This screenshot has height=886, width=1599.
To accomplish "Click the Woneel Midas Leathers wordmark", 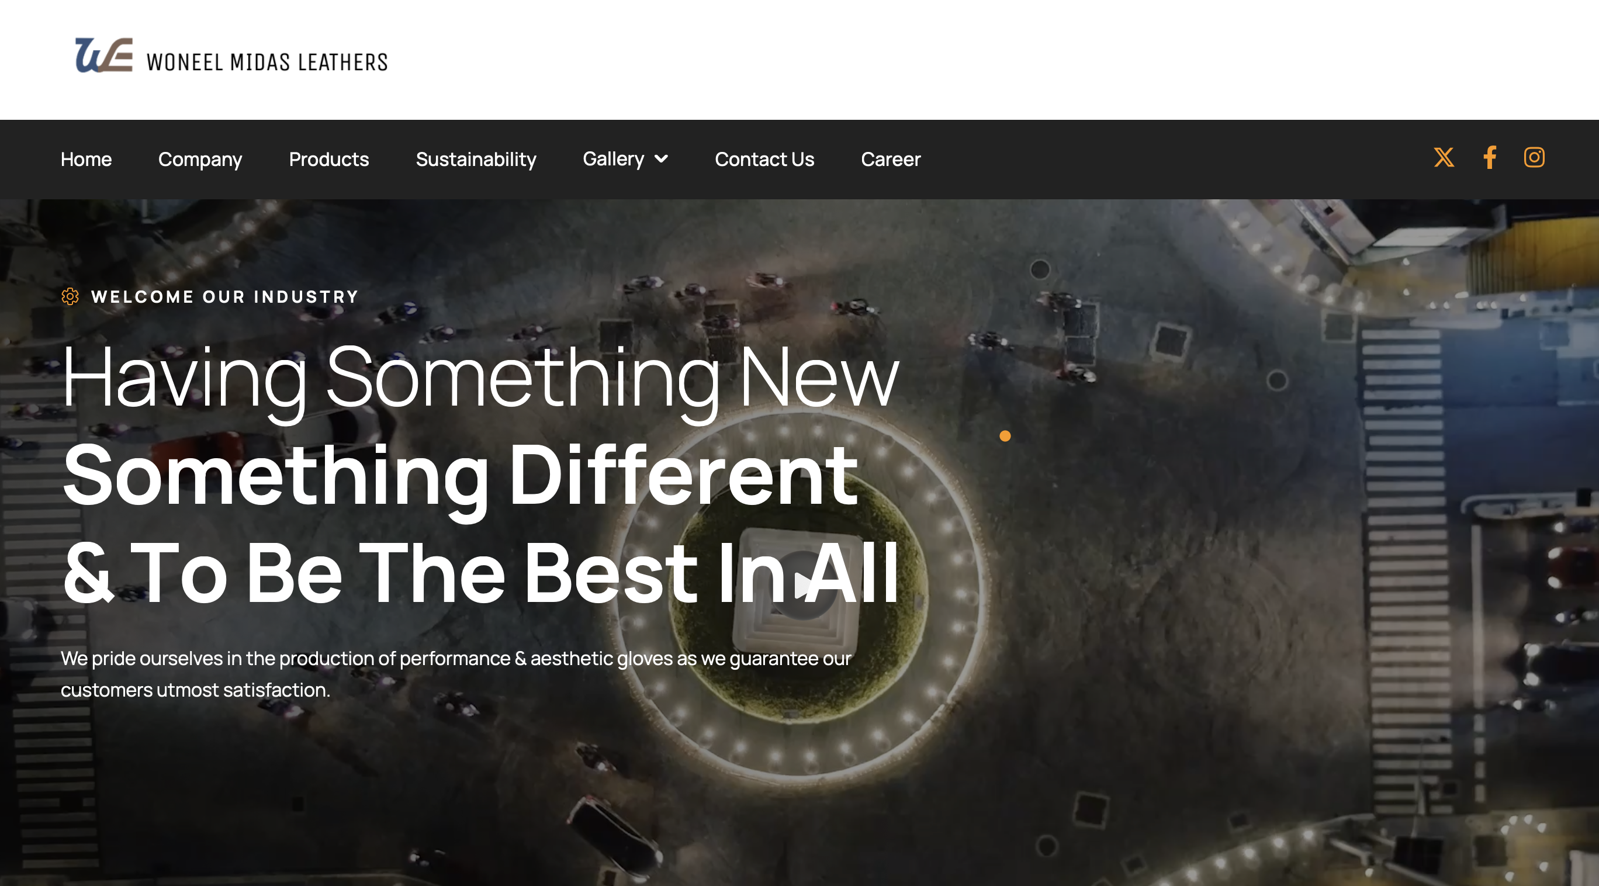I will pyautogui.click(x=267, y=62).
